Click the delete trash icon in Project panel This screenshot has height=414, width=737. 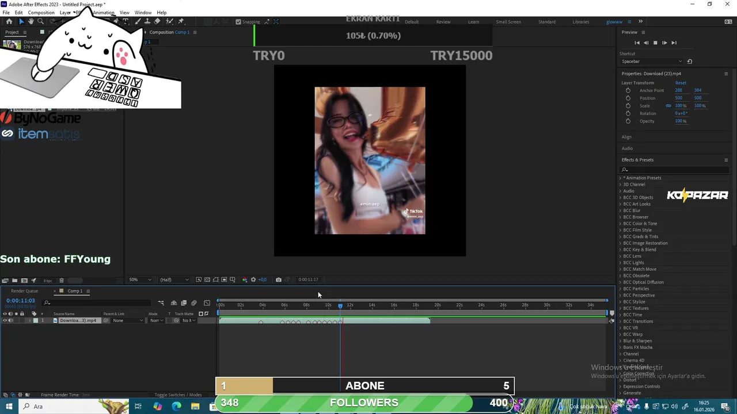[x=62, y=280]
